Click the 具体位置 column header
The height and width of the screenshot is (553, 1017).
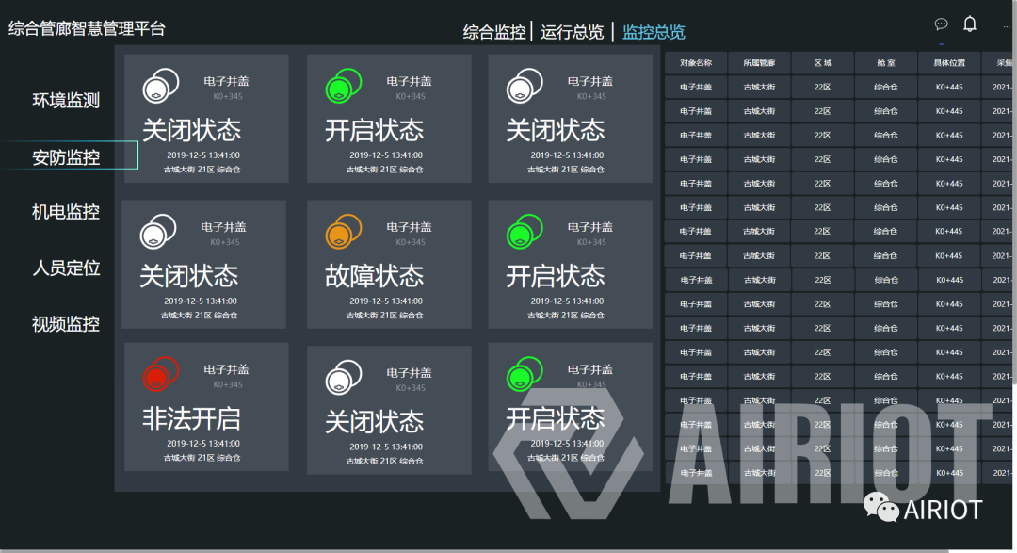tap(949, 63)
